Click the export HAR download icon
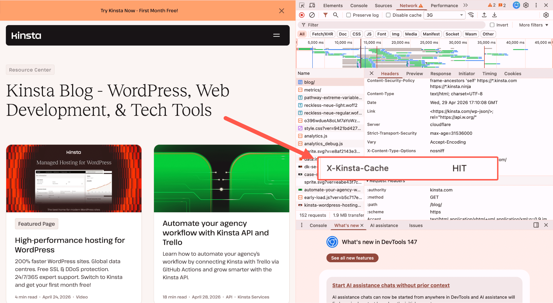 click(494, 15)
